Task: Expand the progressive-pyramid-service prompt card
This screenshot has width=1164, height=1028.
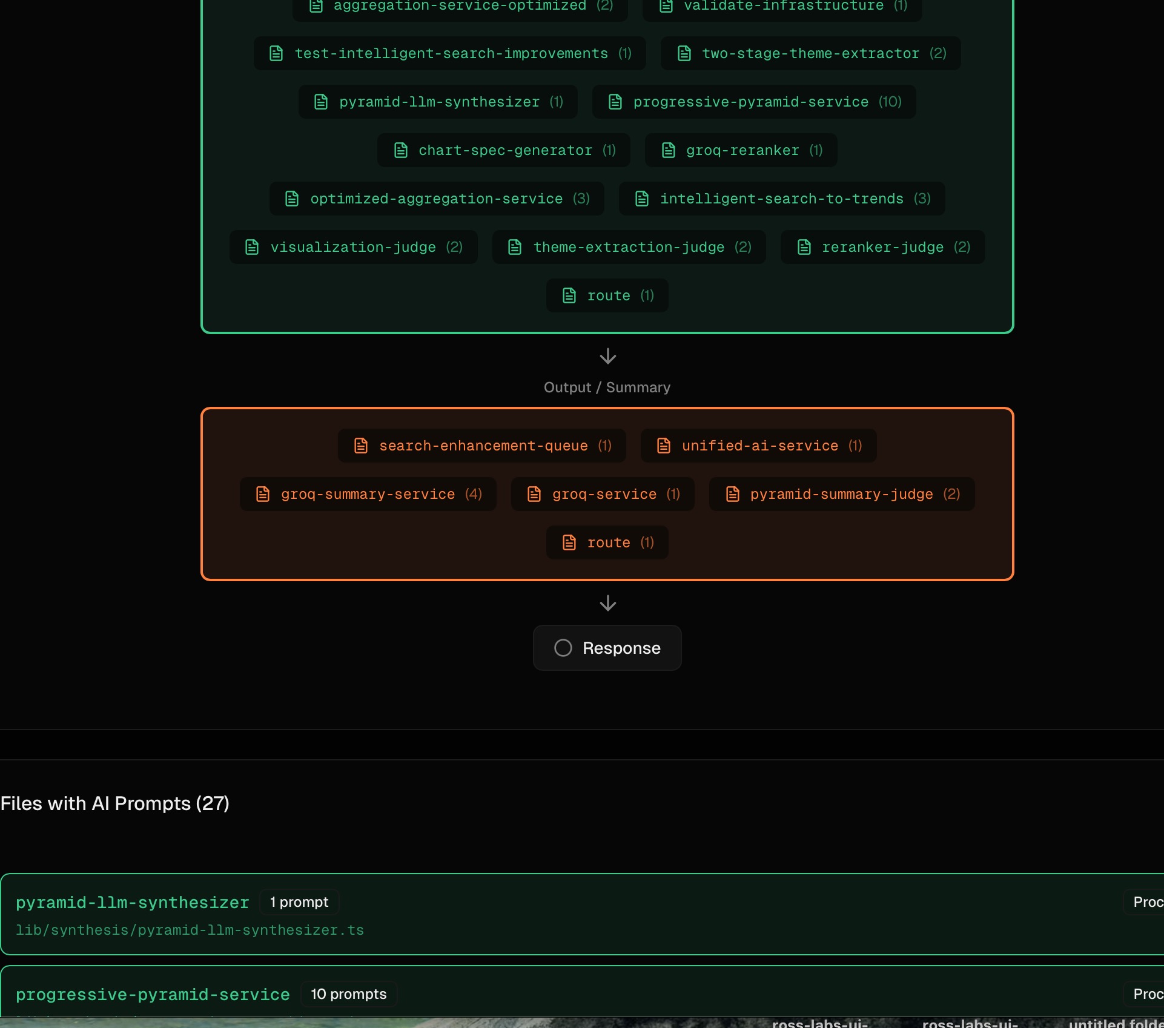Action: pyautogui.click(x=153, y=994)
